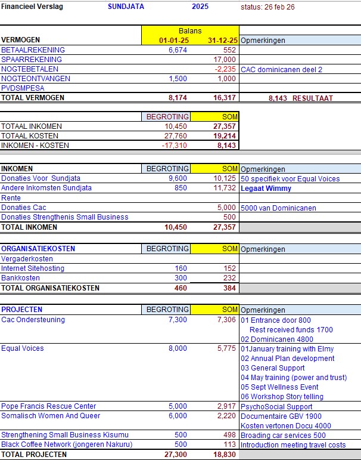Image resolution: width=361 pixels, height=460 pixels.
Task: Click the Donaties Cac 5,000 amount
Action: click(226, 208)
